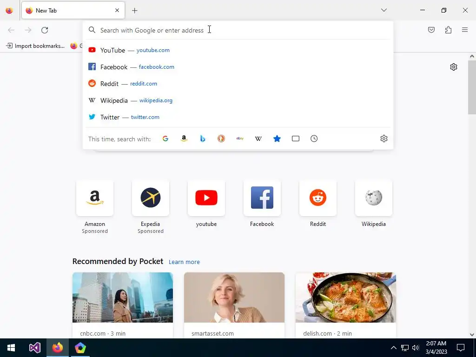476x357 pixels.
Task: Search bookmarks using the star icon
Action: point(277,139)
